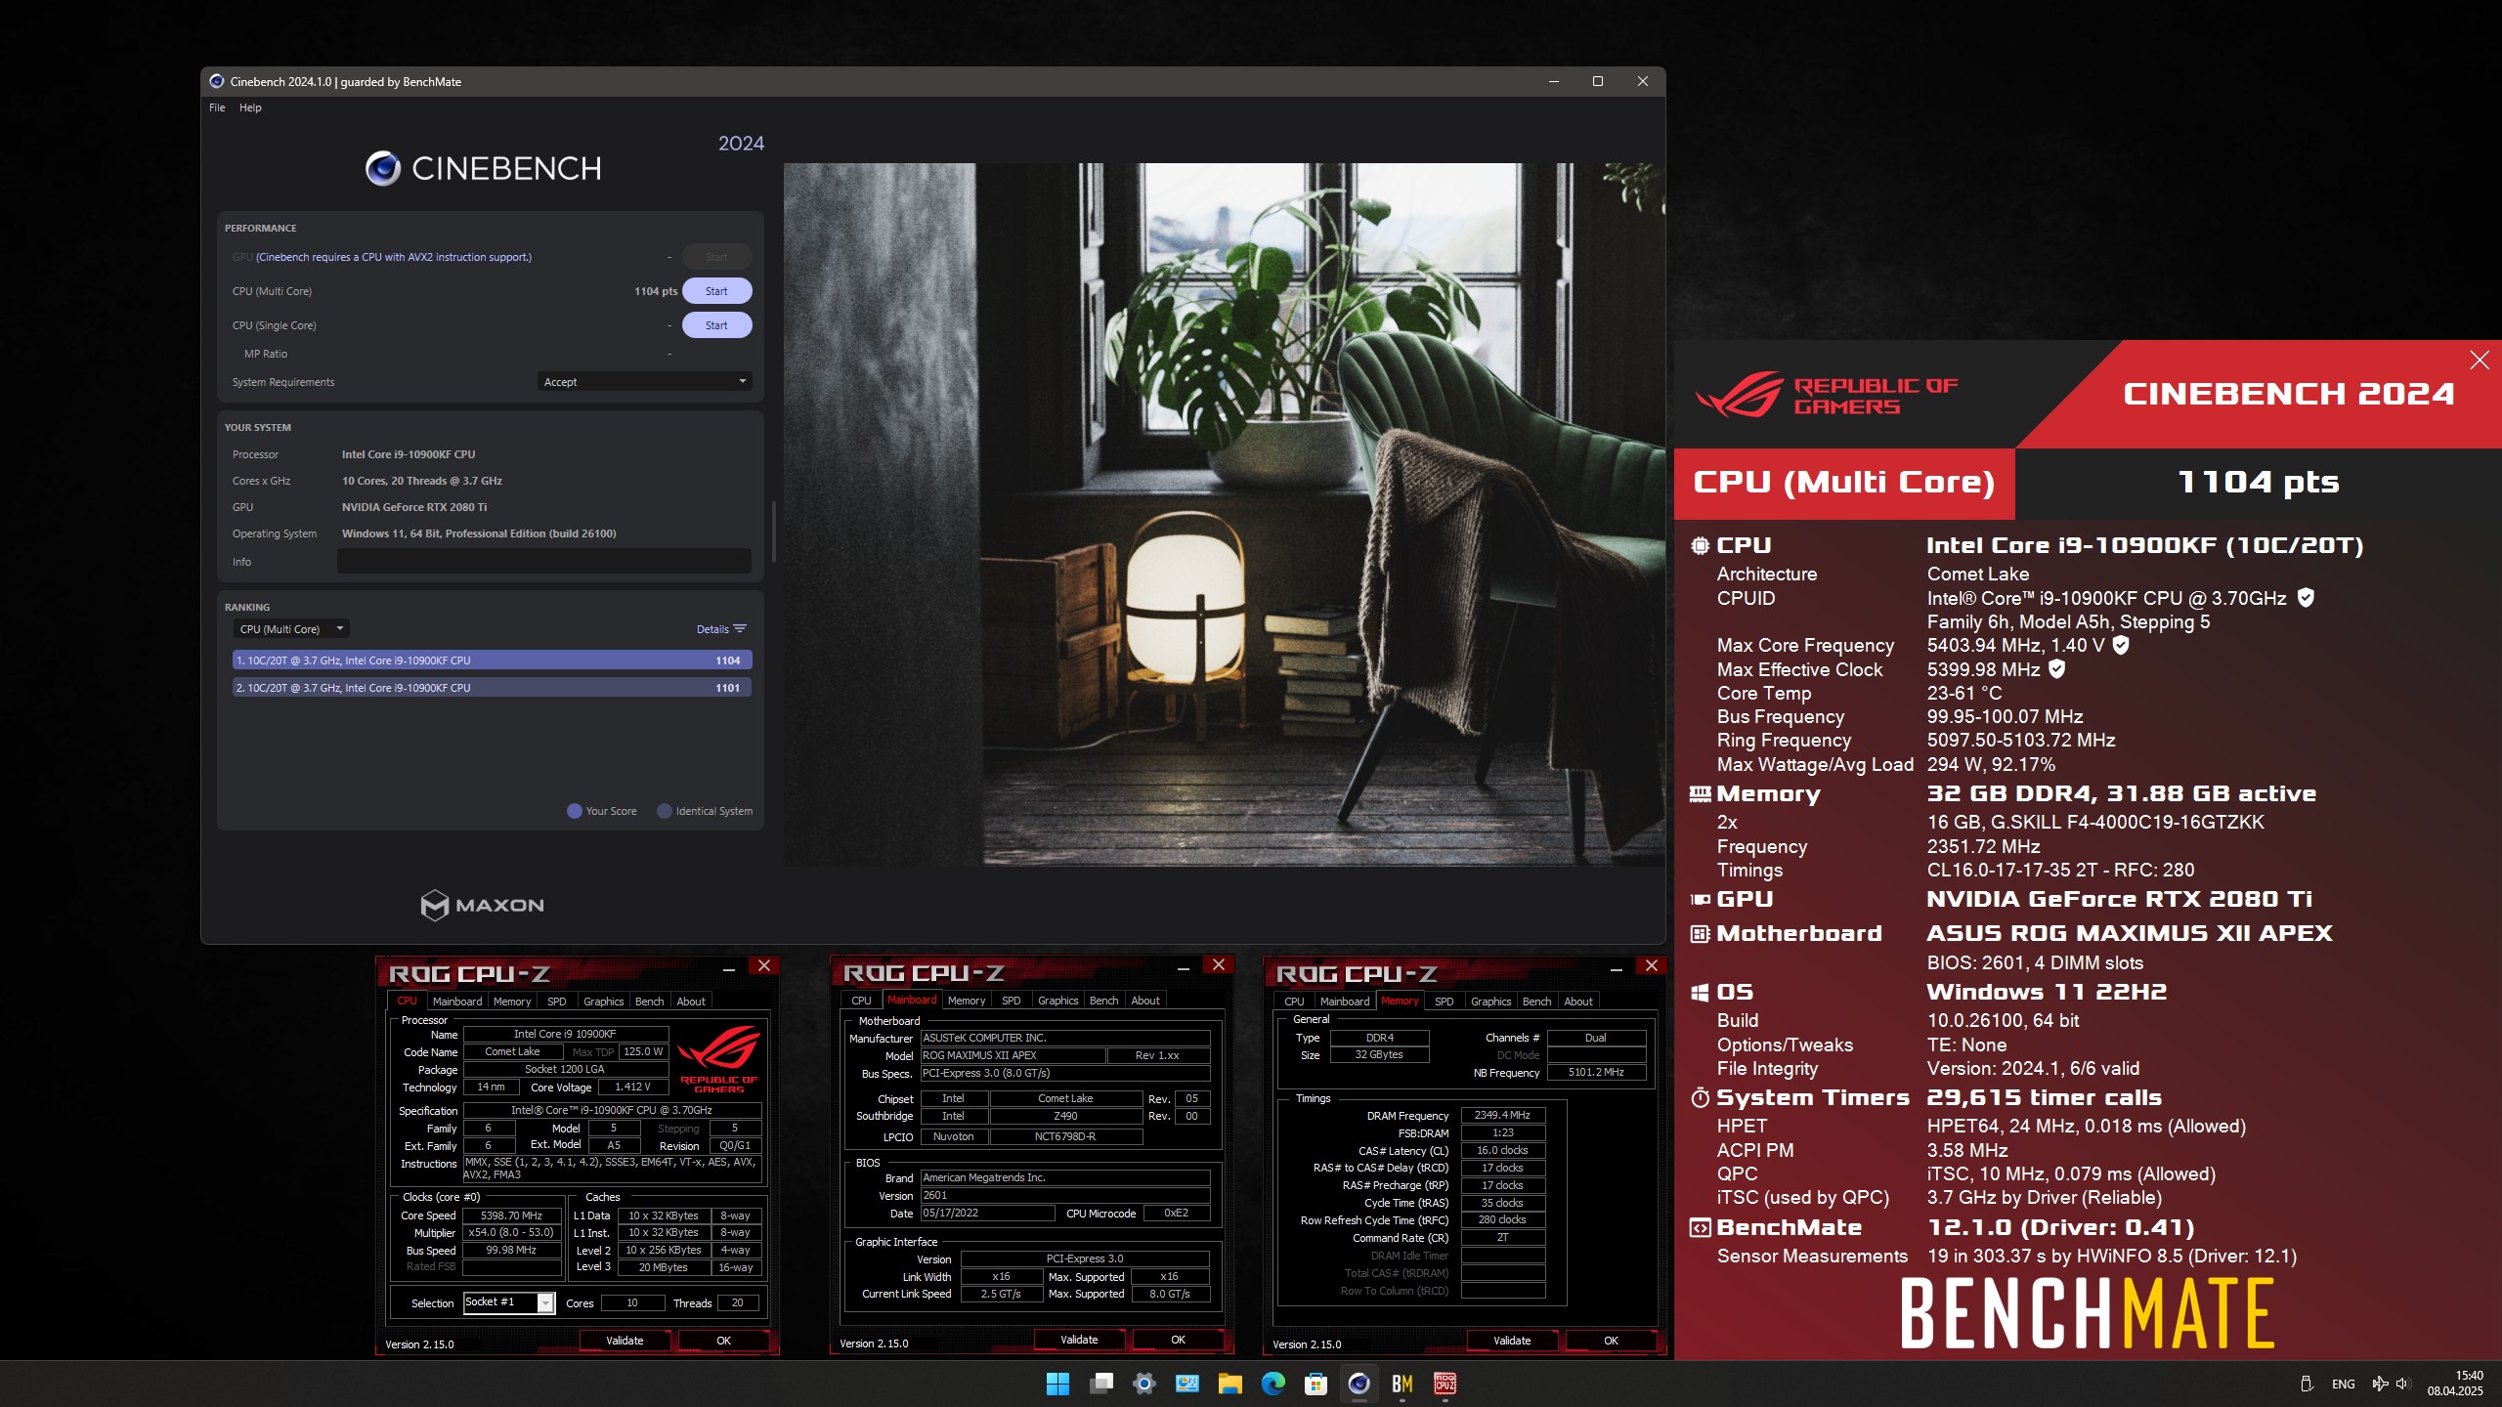Open Bench tab in the CPU-Z processor window

click(649, 1002)
